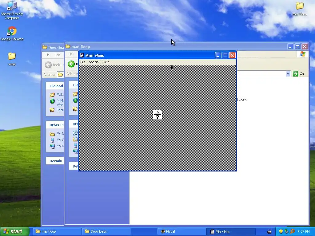
Task: Click the Address field folder icon in Downloads
Action: pos(60,75)
